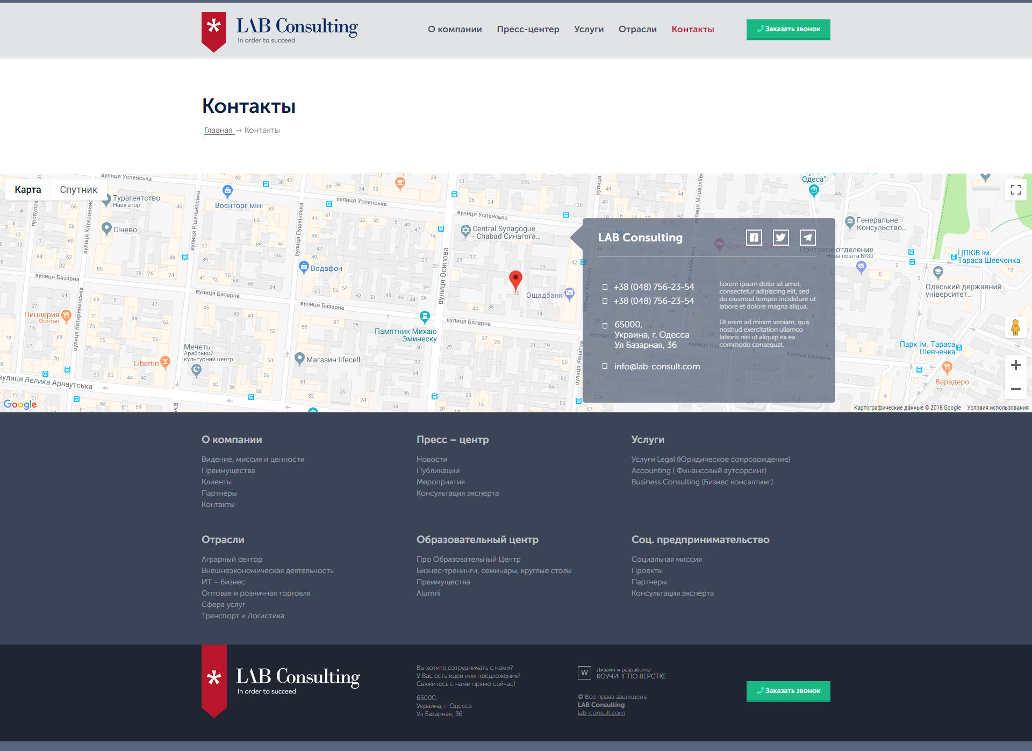Zoom in the map with the plus button

1015,366
